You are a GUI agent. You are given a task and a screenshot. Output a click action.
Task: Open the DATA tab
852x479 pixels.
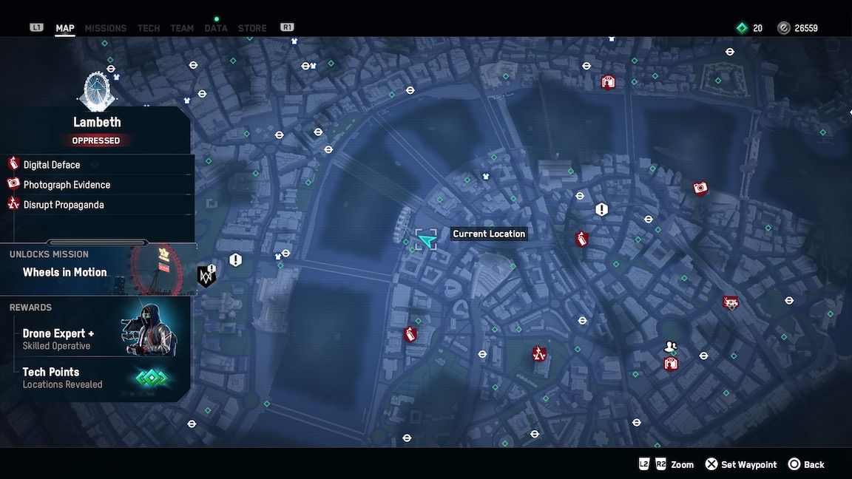click(216, 28)
